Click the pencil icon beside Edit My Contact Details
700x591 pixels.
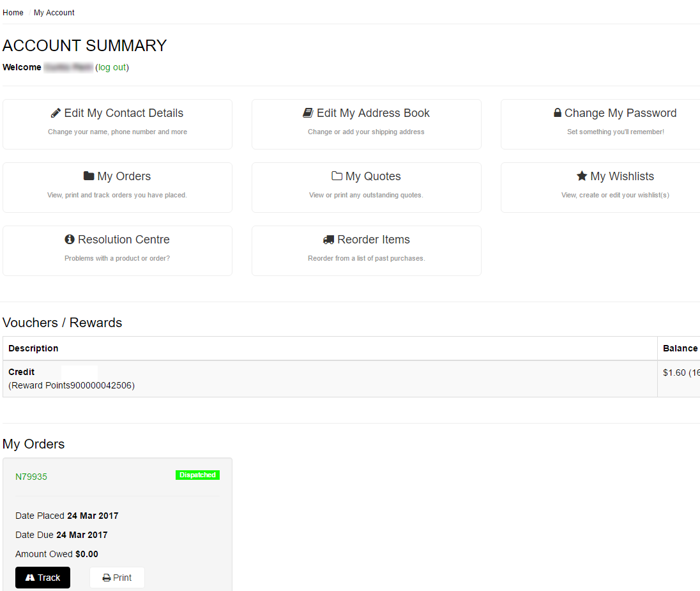point(56,113)
